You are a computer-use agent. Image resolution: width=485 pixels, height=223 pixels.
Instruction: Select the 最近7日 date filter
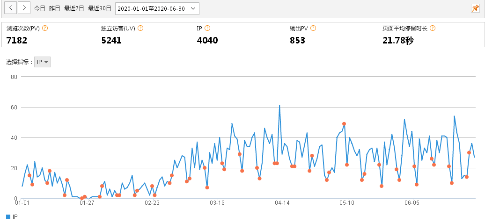[74, 8]
